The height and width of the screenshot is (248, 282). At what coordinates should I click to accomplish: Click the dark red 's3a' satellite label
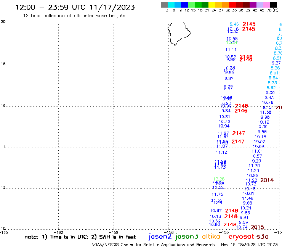262,237
